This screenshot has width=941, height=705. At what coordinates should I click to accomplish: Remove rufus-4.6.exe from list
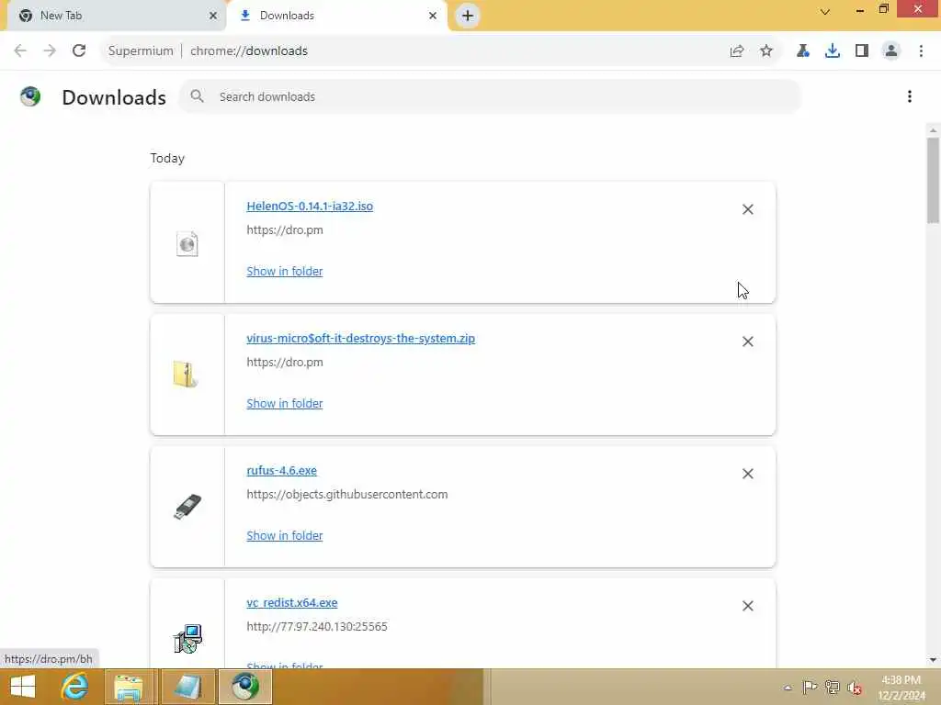point(748,474)
